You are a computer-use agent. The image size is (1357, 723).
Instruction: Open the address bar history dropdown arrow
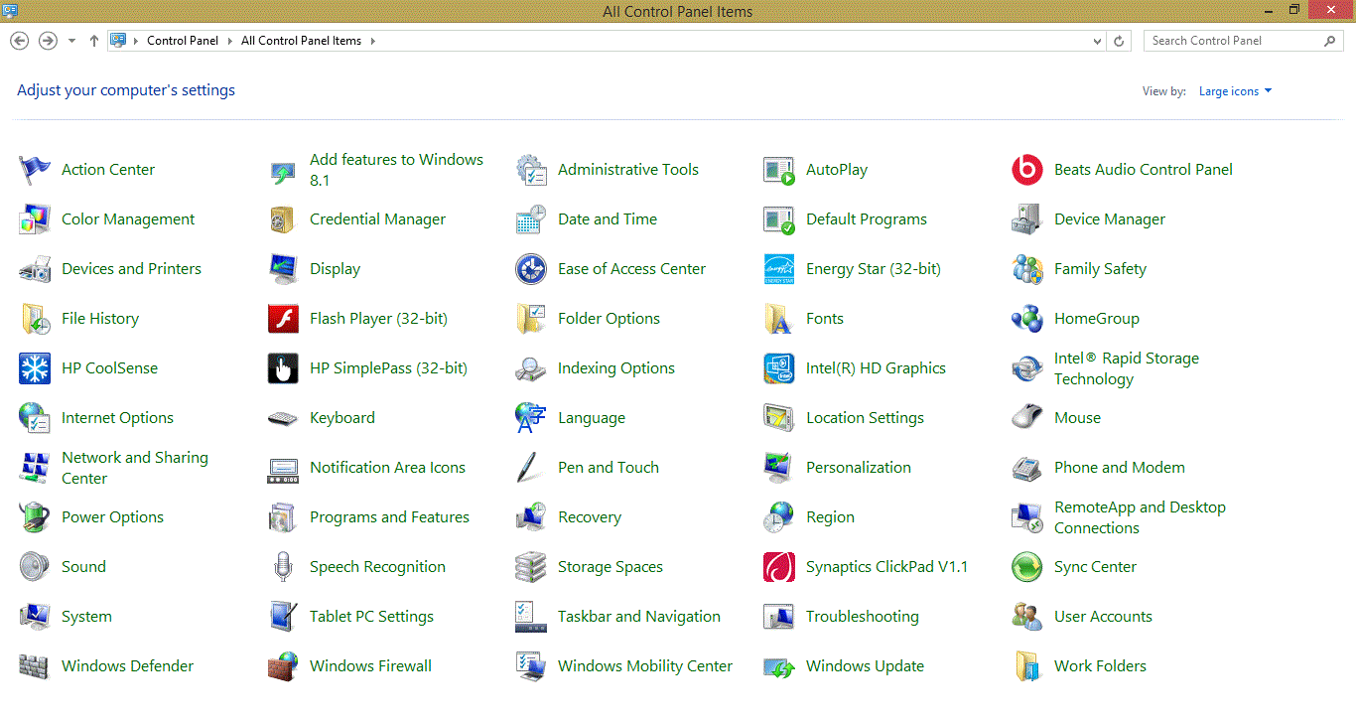[1097, 42]
